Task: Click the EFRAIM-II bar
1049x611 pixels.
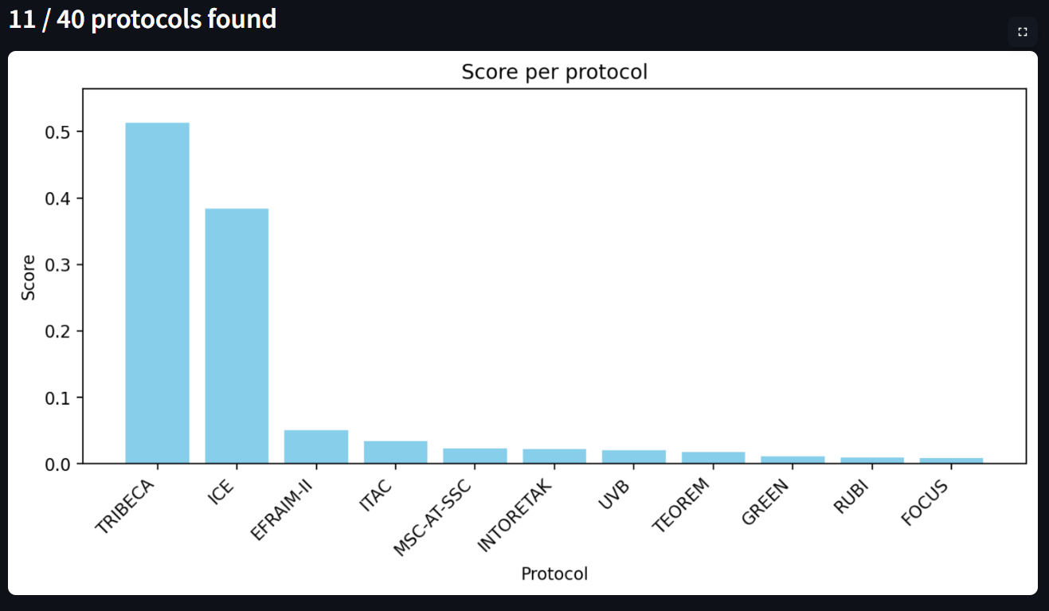Action: click(315, 445)
